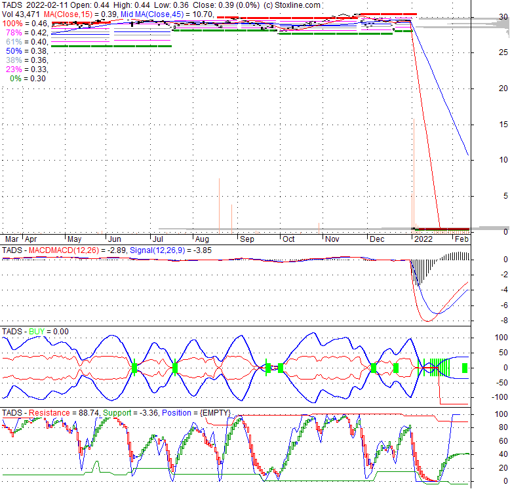
Task: Select the '23% = 0.33' Fibonacci level
Action: [x=27, y=69]
